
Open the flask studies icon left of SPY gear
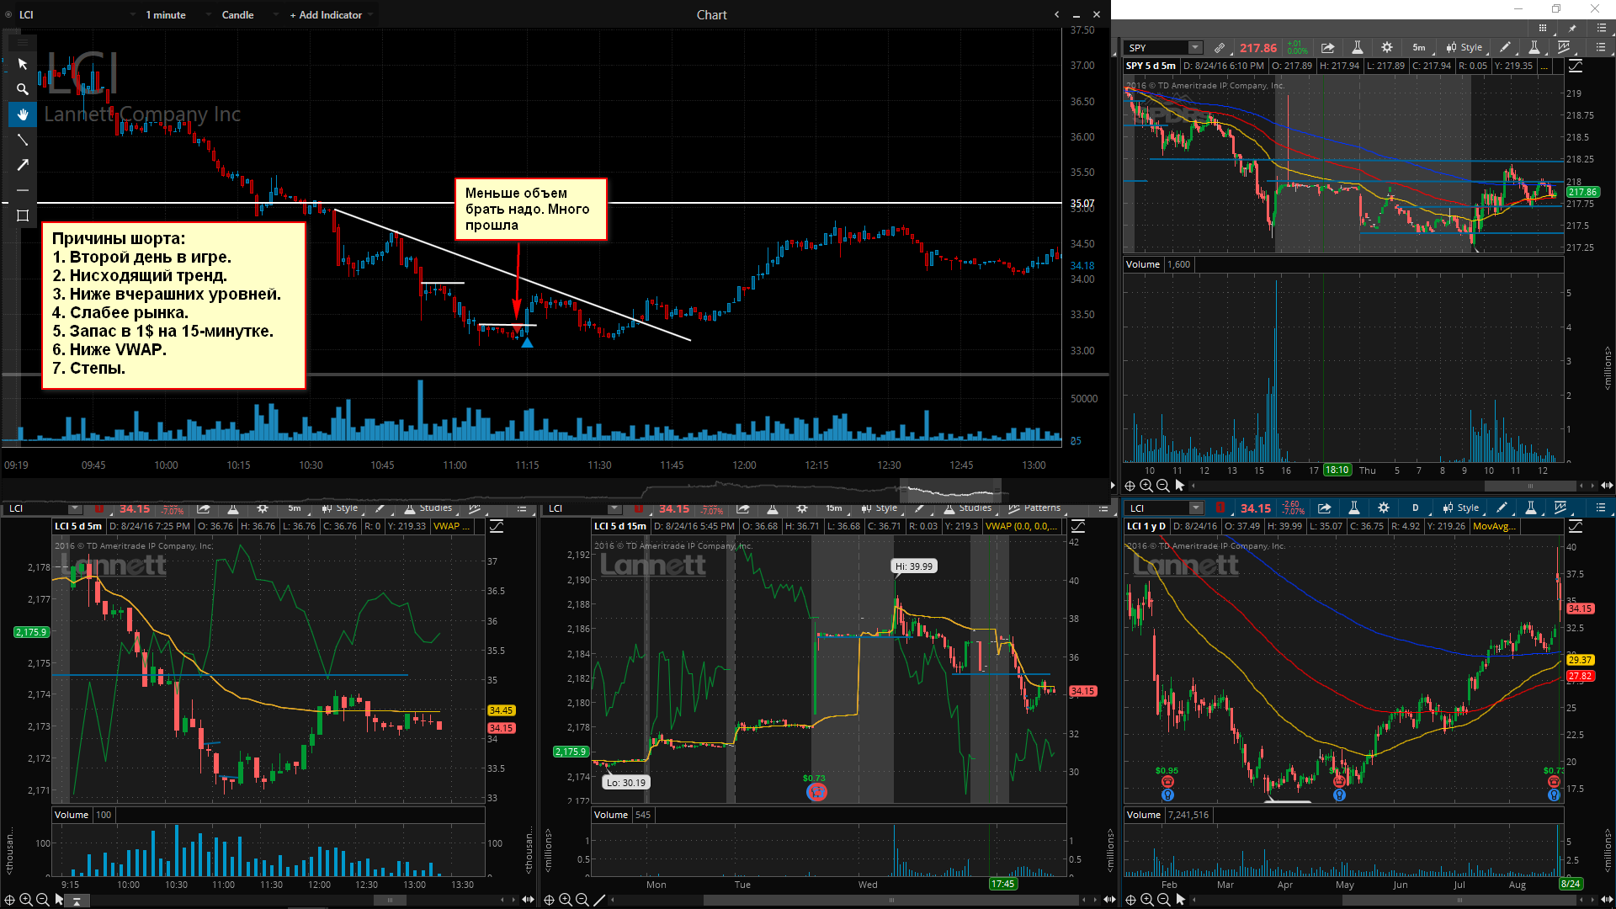tap(1357, 48)
